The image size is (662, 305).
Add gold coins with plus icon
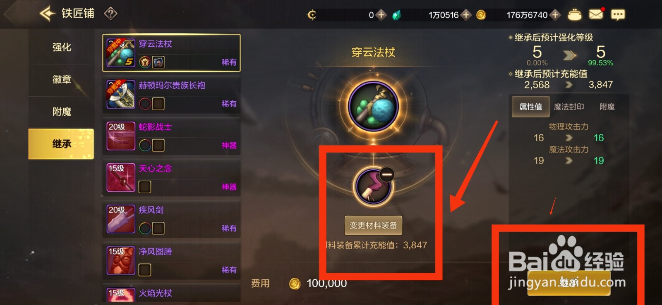tap(555, 15)
